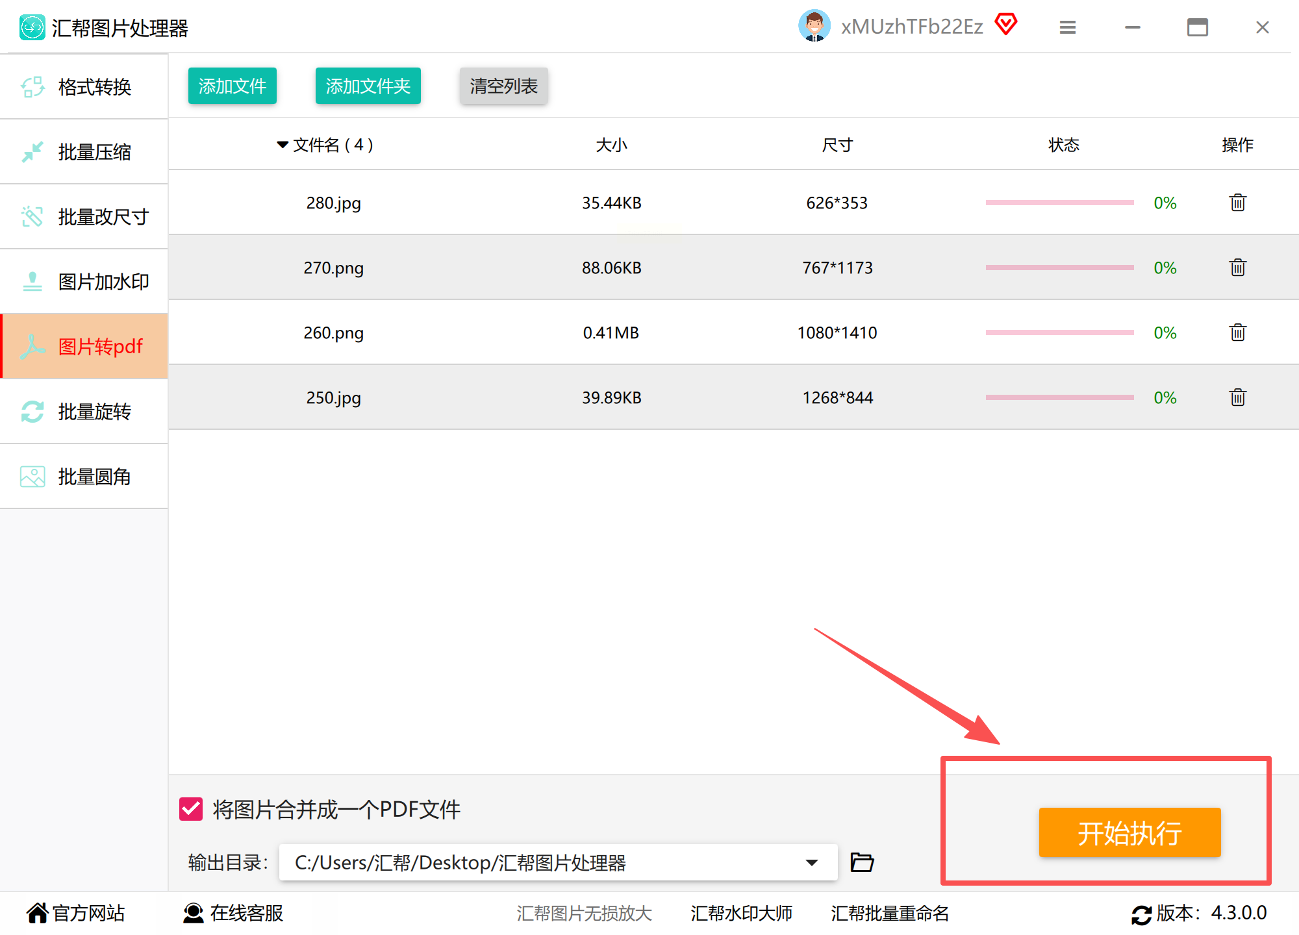The height and width of the screenshot is (935, 1299).
Task: Delete 280.jpg using its trash icon
Action: pos(1237,203)
